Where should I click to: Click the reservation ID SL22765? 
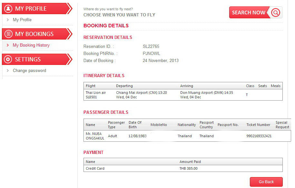(x=151, y=47)
